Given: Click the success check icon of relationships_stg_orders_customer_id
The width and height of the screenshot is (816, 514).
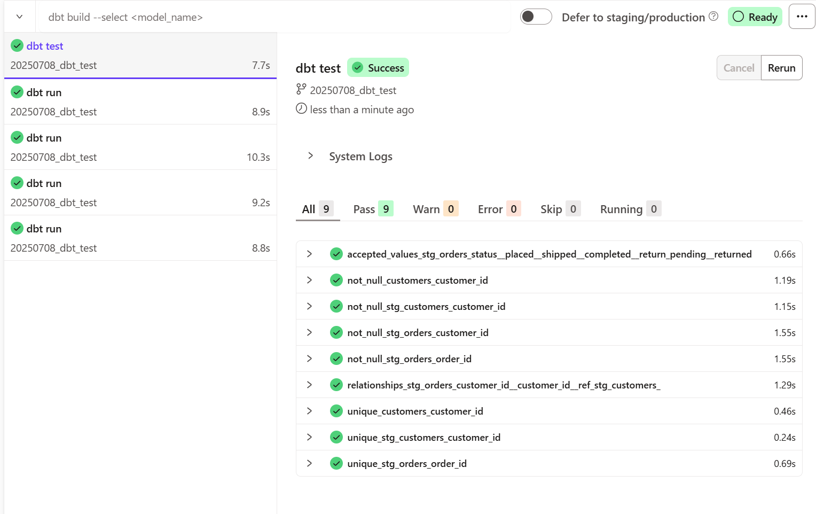Looking at the screenshot, I should (x=336, y=385).
